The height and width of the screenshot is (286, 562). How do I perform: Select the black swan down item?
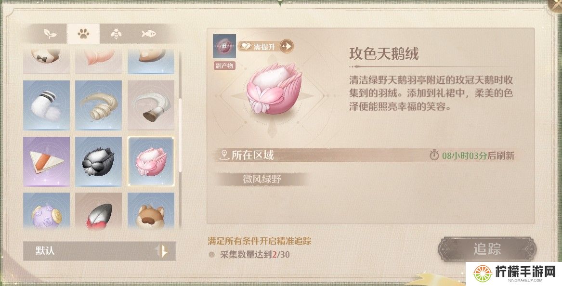click(x=99, y=162)
